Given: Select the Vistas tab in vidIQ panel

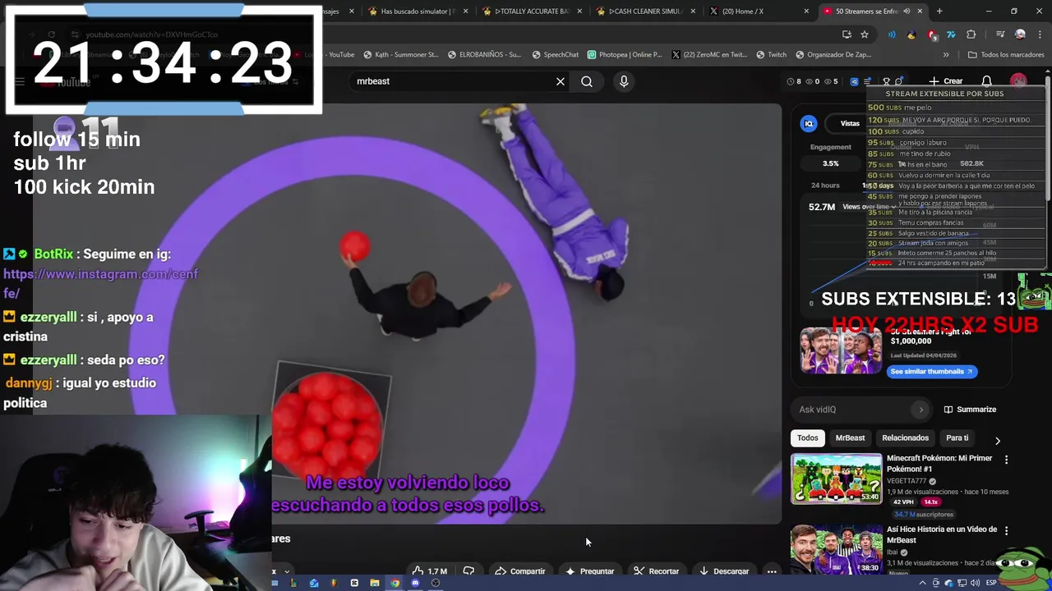Looking at the screenshot, I should coord(850,123).
